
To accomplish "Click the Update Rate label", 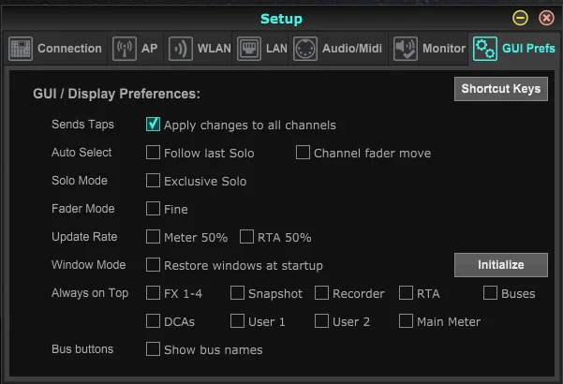I will coord(84,237).
